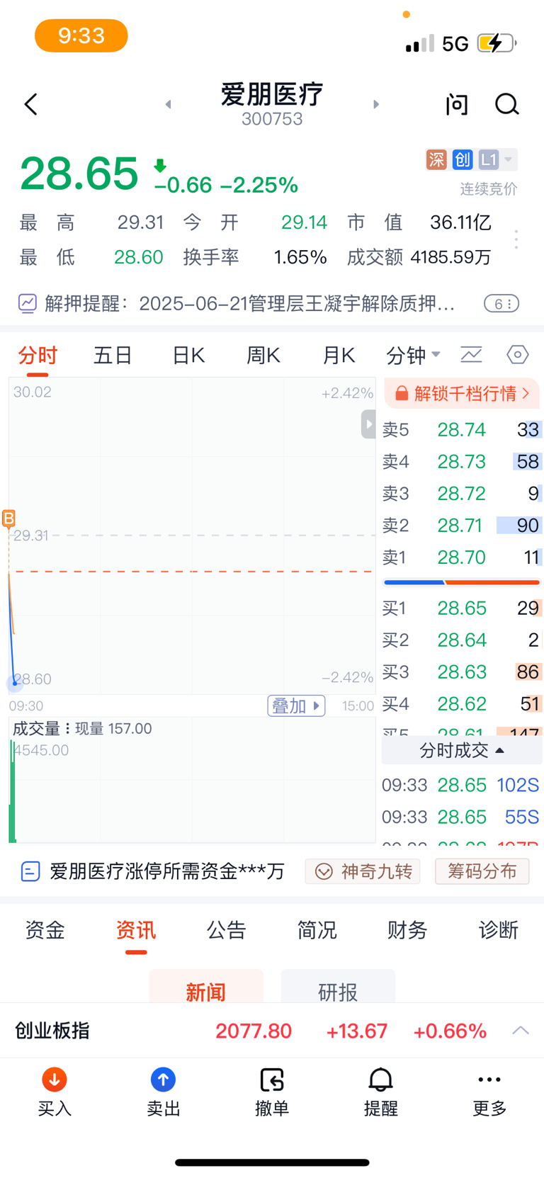The image size is (544, 1178).
Task: Go to previous stock with left triangle
Action: [168, 104]
